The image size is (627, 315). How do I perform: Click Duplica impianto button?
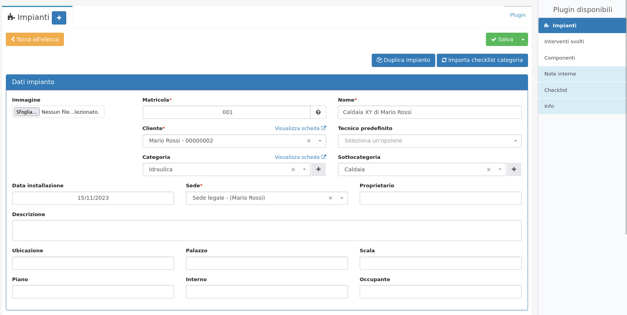403,60
